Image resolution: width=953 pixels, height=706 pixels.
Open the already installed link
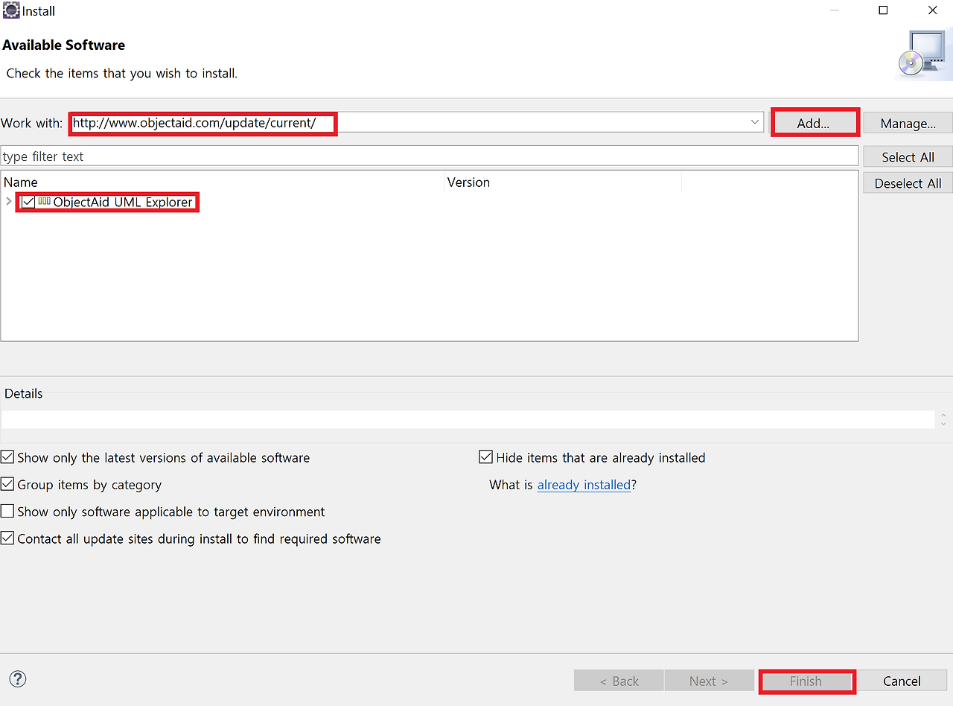point(584,484)
